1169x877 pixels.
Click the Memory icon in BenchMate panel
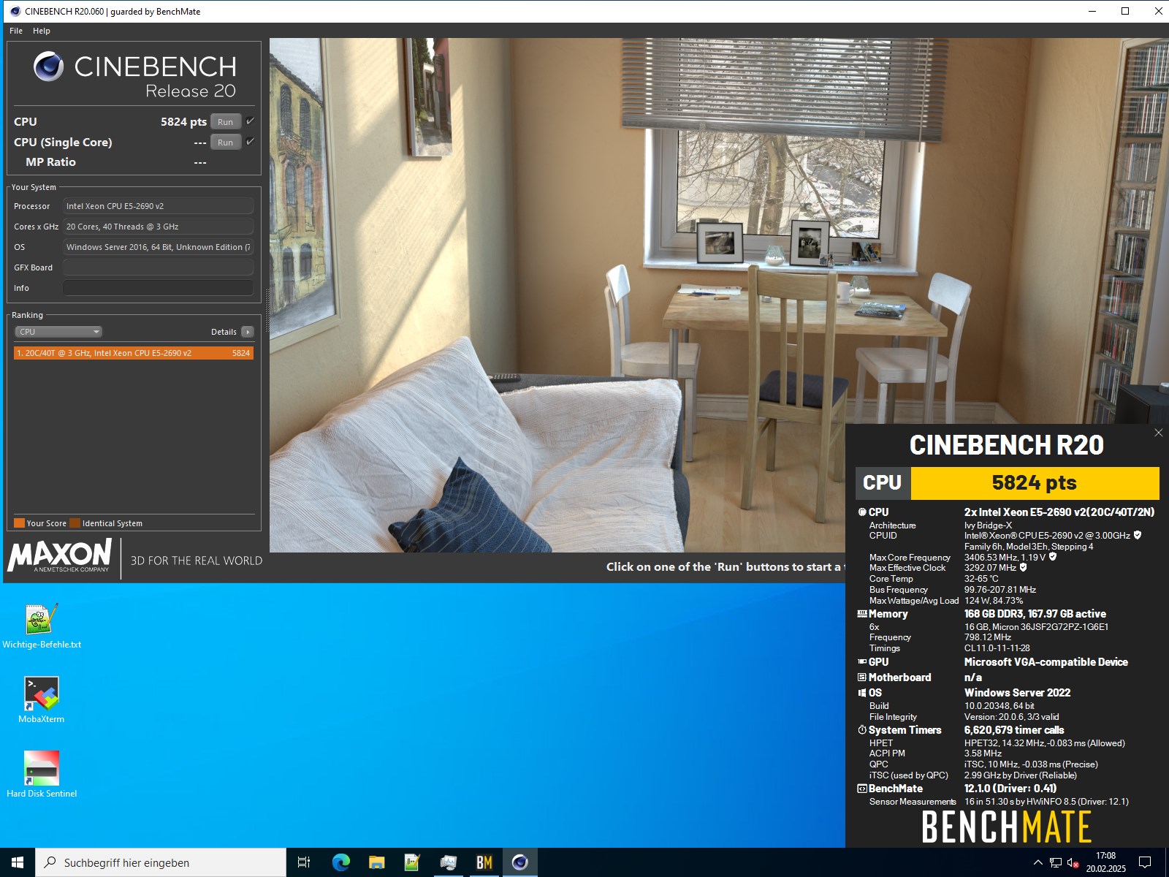(x=862, y=614)
